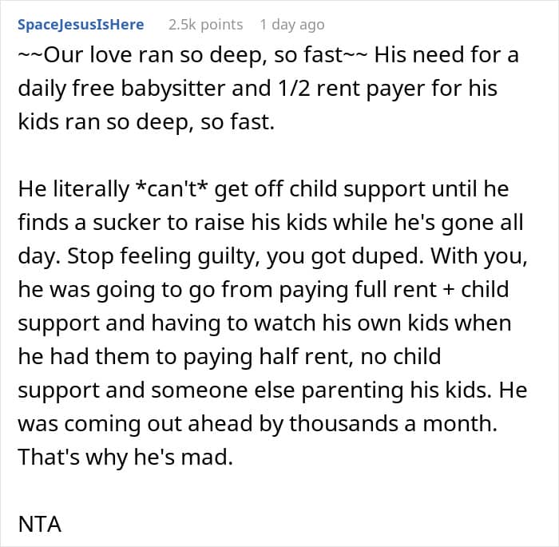The height and width of the screenshot is (547, 559).
Task: Click the 'he was going to go from' line
Action: (264, 290)
